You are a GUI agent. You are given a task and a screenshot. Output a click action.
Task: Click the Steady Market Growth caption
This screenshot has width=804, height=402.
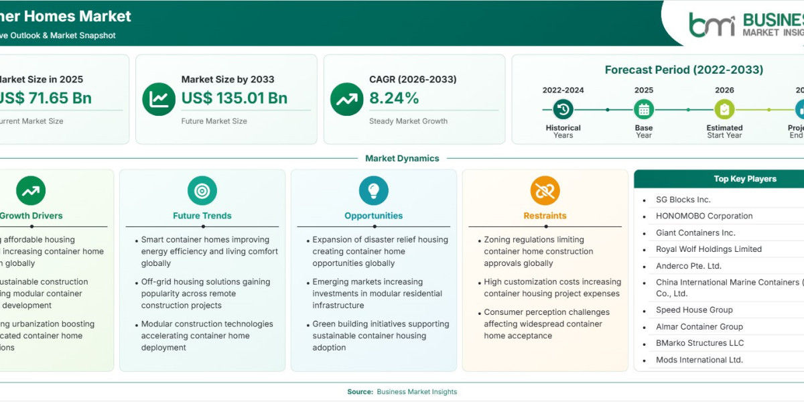point(408,121)
